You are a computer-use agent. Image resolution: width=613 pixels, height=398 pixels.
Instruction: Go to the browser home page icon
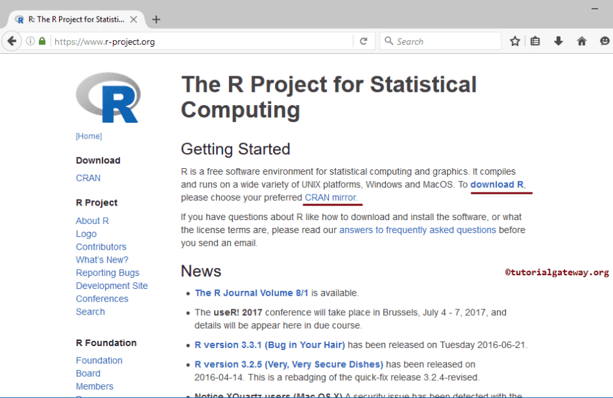point(581,41)
